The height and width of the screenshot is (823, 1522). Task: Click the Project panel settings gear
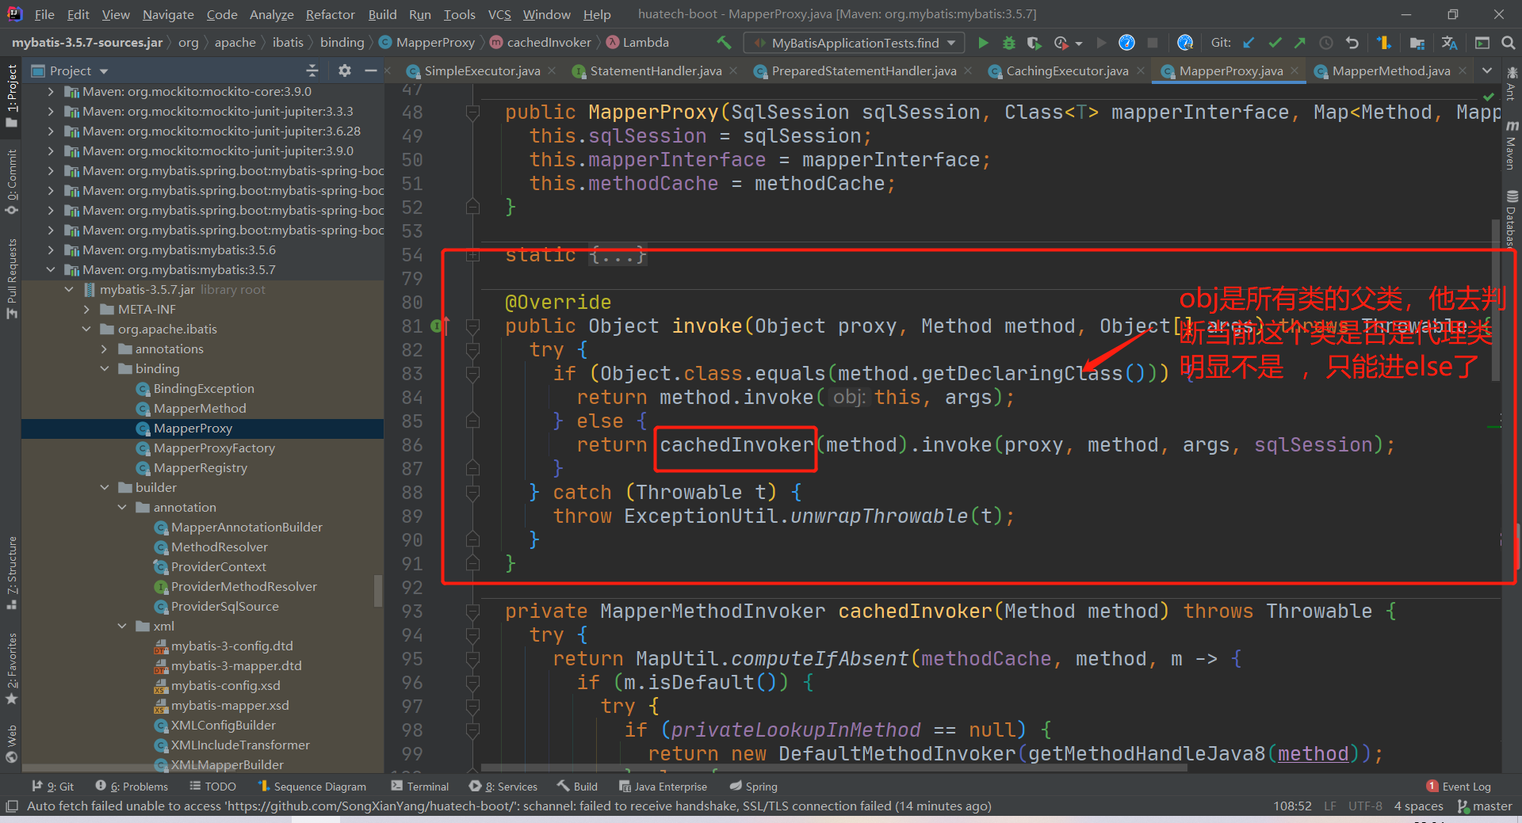[344, 70]
